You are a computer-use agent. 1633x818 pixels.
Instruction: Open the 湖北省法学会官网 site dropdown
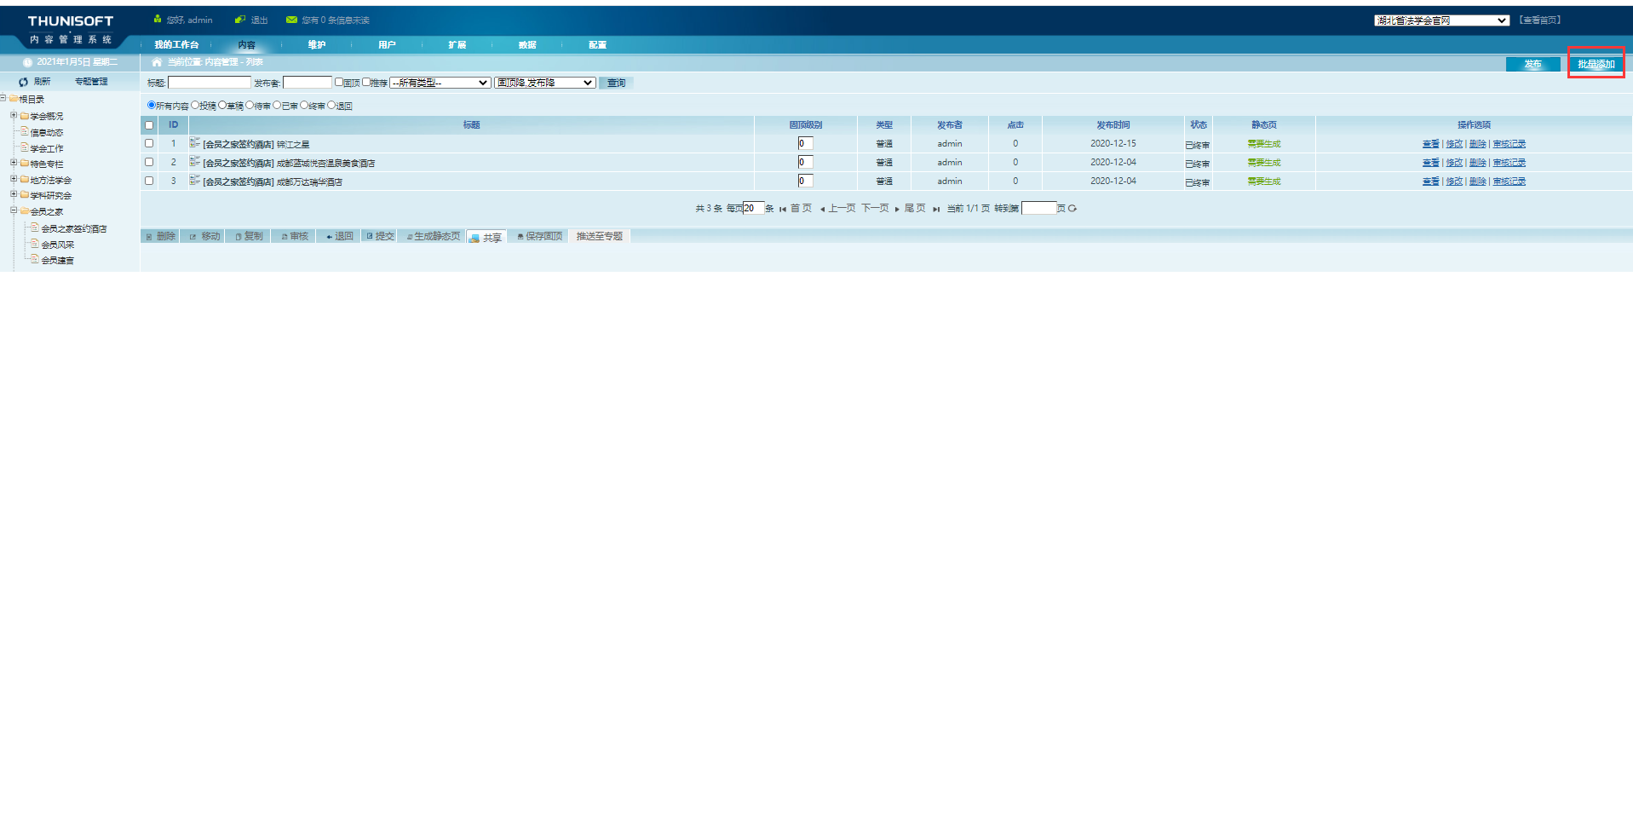[x=1441, y=20]
